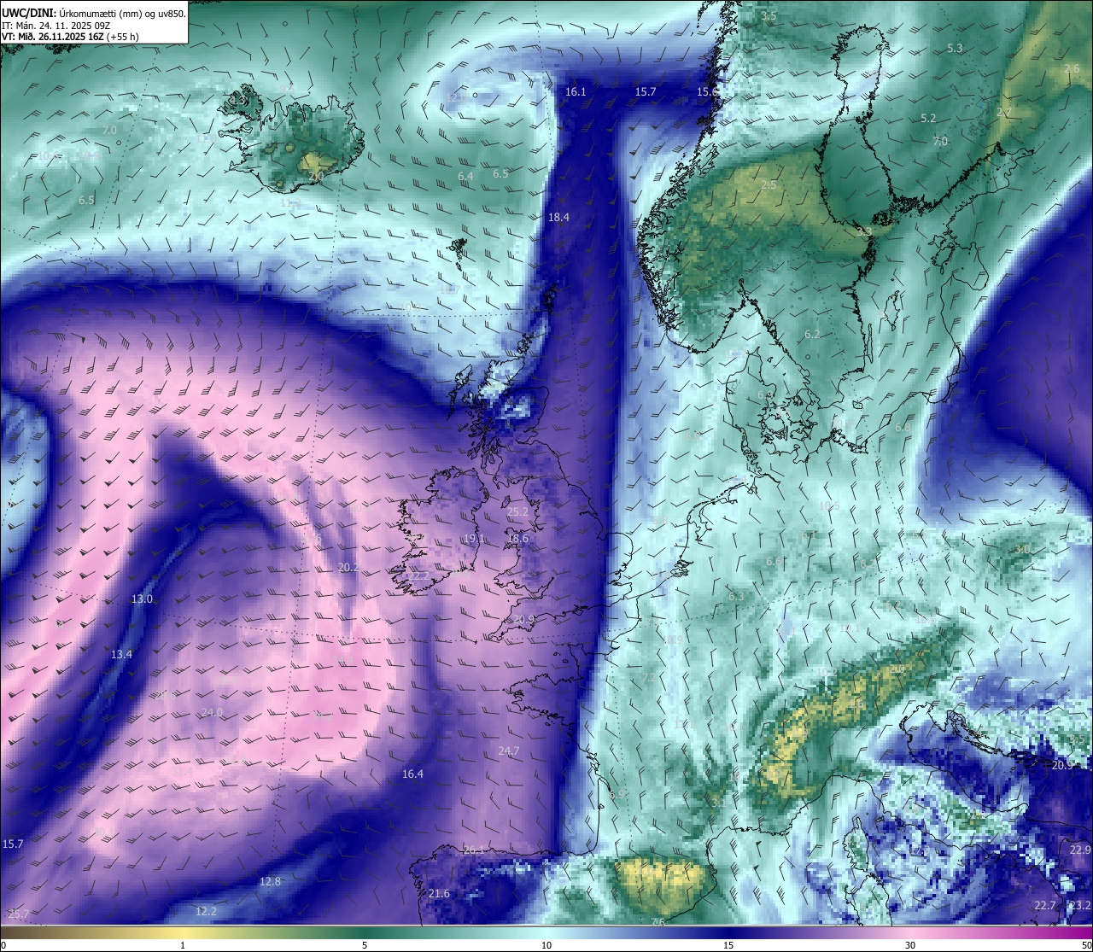Click the 22.9 value at the right edge
This screenshot has height=952, width=1093.
coord(1080,850)
